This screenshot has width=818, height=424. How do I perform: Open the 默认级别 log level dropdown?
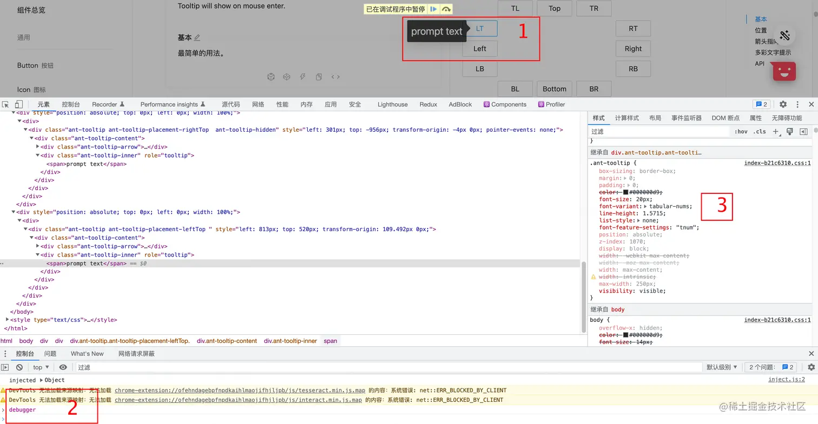tap(722, 367)
